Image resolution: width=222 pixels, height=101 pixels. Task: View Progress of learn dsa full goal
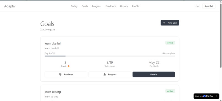coord(110,74)
